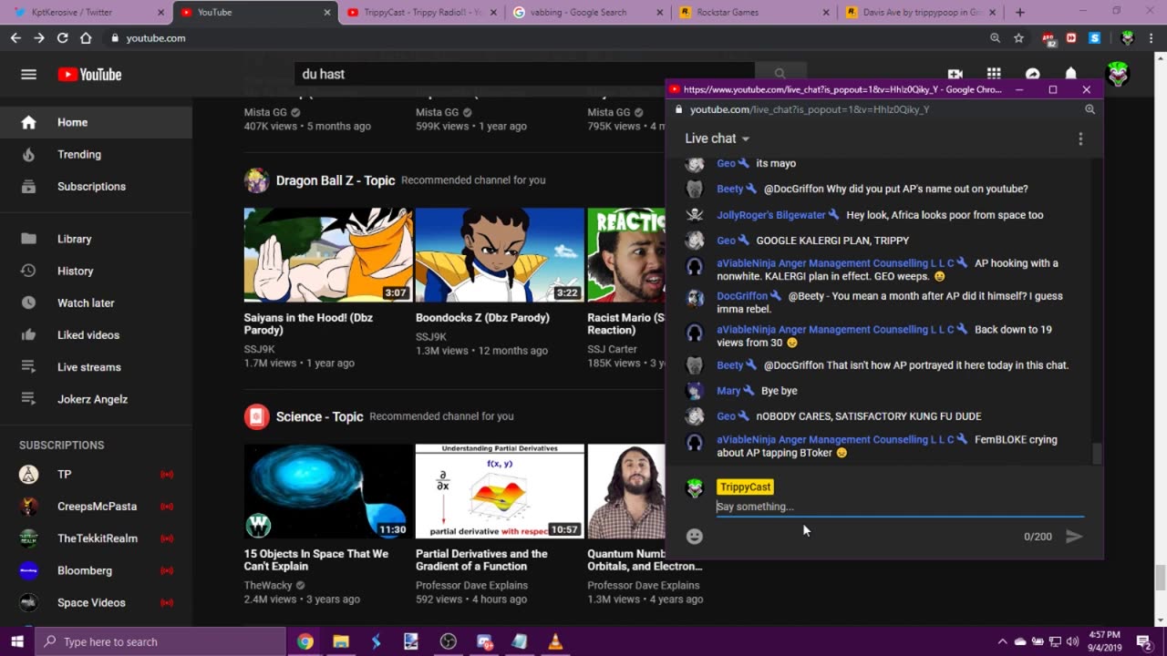The height and width of the screenshot is (656, 1167).
Task: Open the Science - Topic channel
Action: pyautogui.click(x=319, y=416)
